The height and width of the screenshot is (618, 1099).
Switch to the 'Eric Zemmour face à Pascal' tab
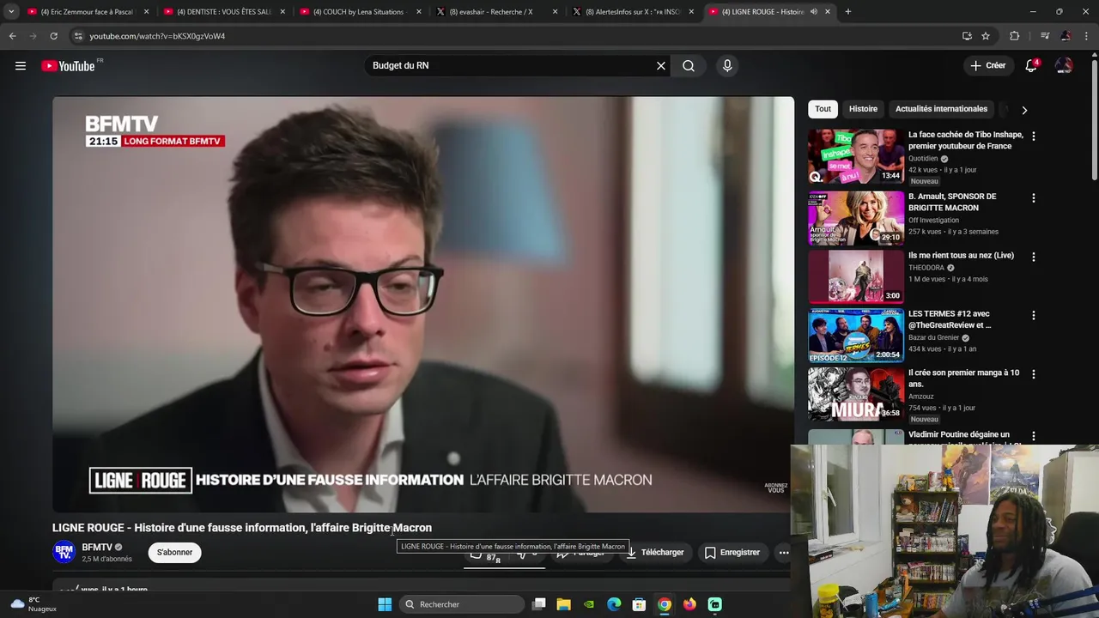coord(88,12)
